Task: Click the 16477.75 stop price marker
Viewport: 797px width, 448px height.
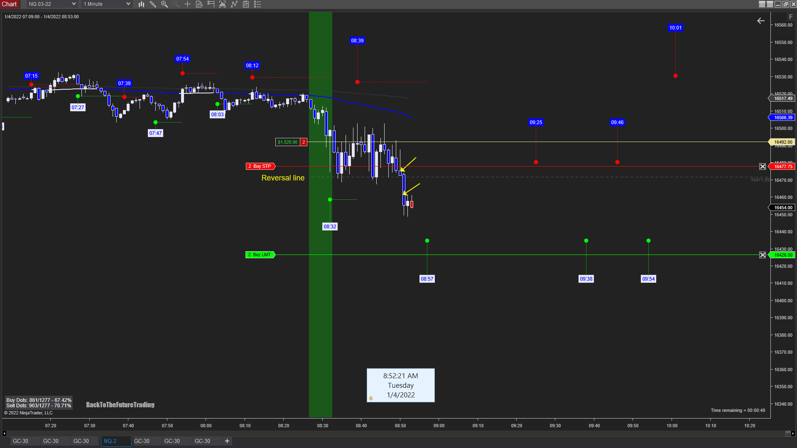Action: (782, 166)
